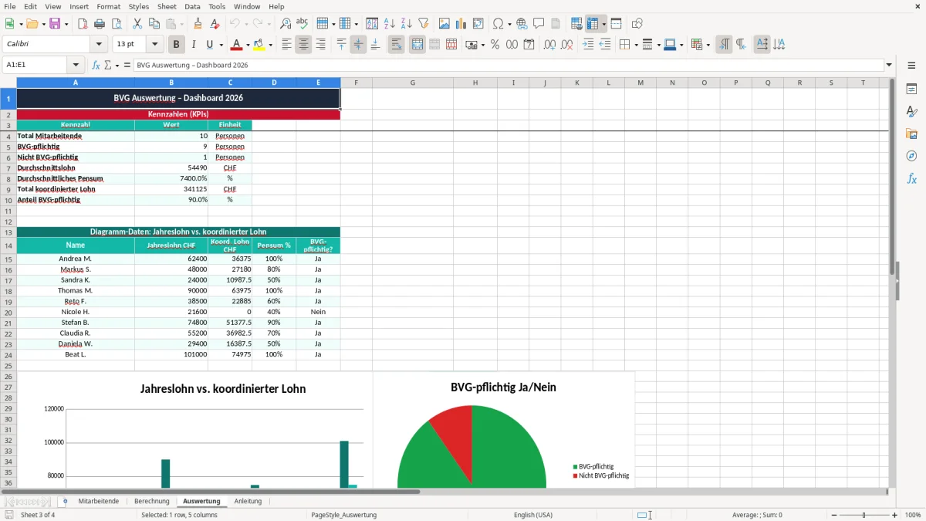Open sidebar Navigator compass icon
Viewport: 926px width, 521px height.
point(911,156)
